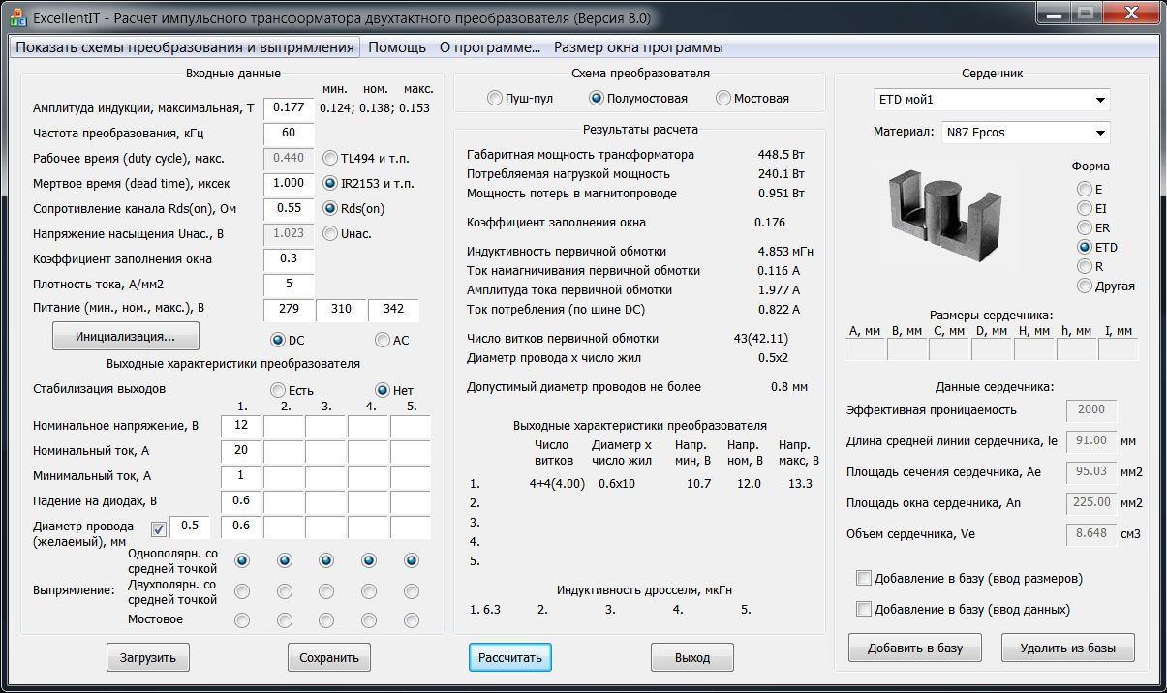Click the Загрузить button
The height and width of the screenshot is (693, 1167).
click(148, 657)
